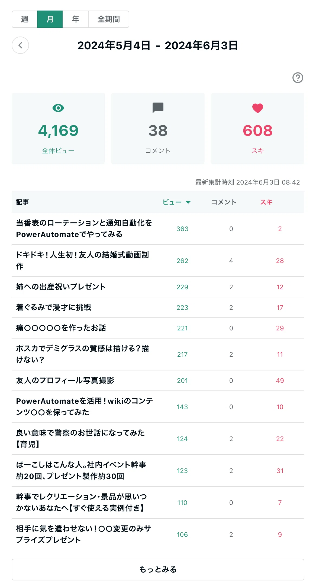
Task: Click the 608 スキ stat card
Action: click(258, 129)
